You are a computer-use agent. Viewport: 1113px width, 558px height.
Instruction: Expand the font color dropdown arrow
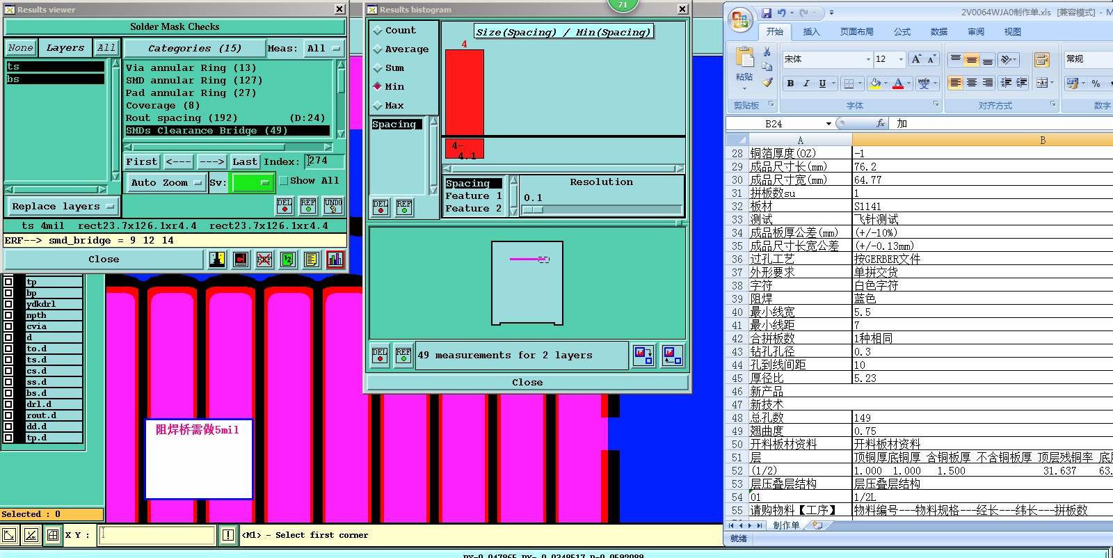(x=908, y=83)
